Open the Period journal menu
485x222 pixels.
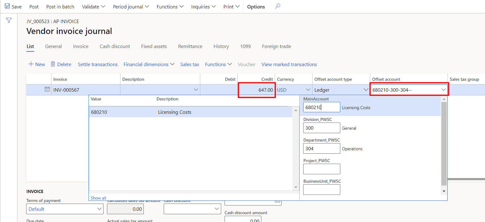click(131, 7)
